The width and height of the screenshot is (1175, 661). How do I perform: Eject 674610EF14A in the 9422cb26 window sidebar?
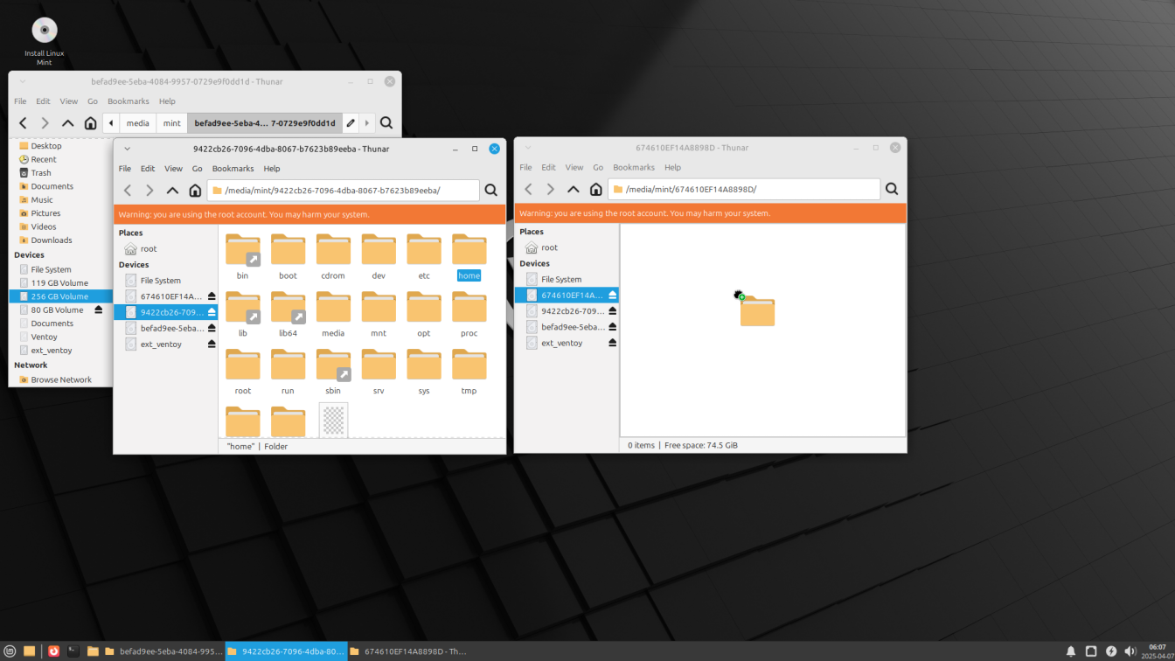click(212, 296)
